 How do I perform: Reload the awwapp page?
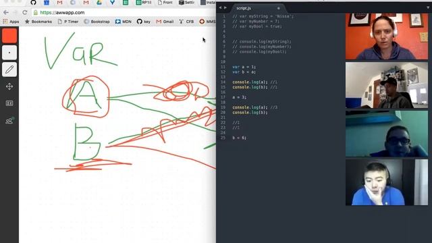25,12
